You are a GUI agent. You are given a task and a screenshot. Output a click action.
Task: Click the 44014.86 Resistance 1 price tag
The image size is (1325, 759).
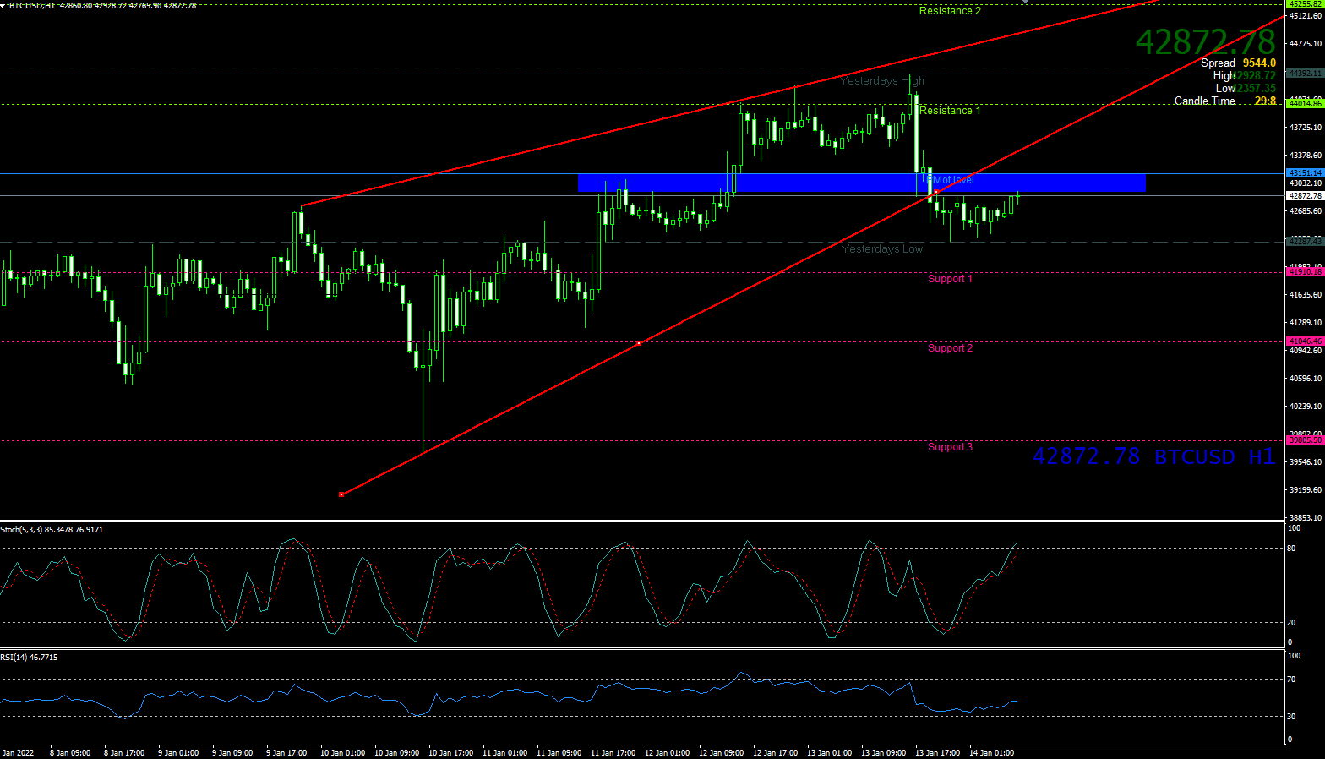[x=1304, y=104]
